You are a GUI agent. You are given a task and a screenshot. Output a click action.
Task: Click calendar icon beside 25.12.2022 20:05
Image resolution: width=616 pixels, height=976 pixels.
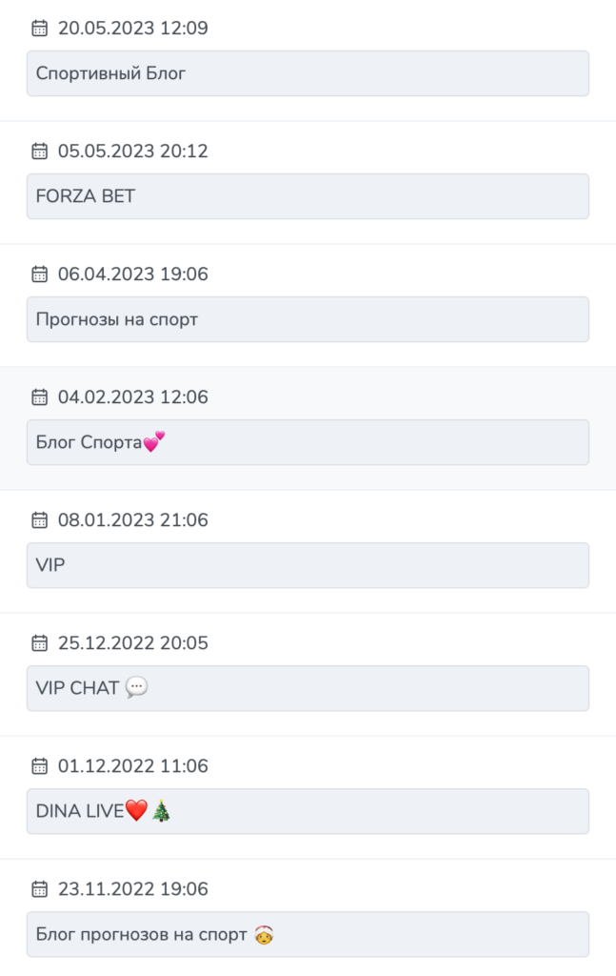tap(40, 643)
